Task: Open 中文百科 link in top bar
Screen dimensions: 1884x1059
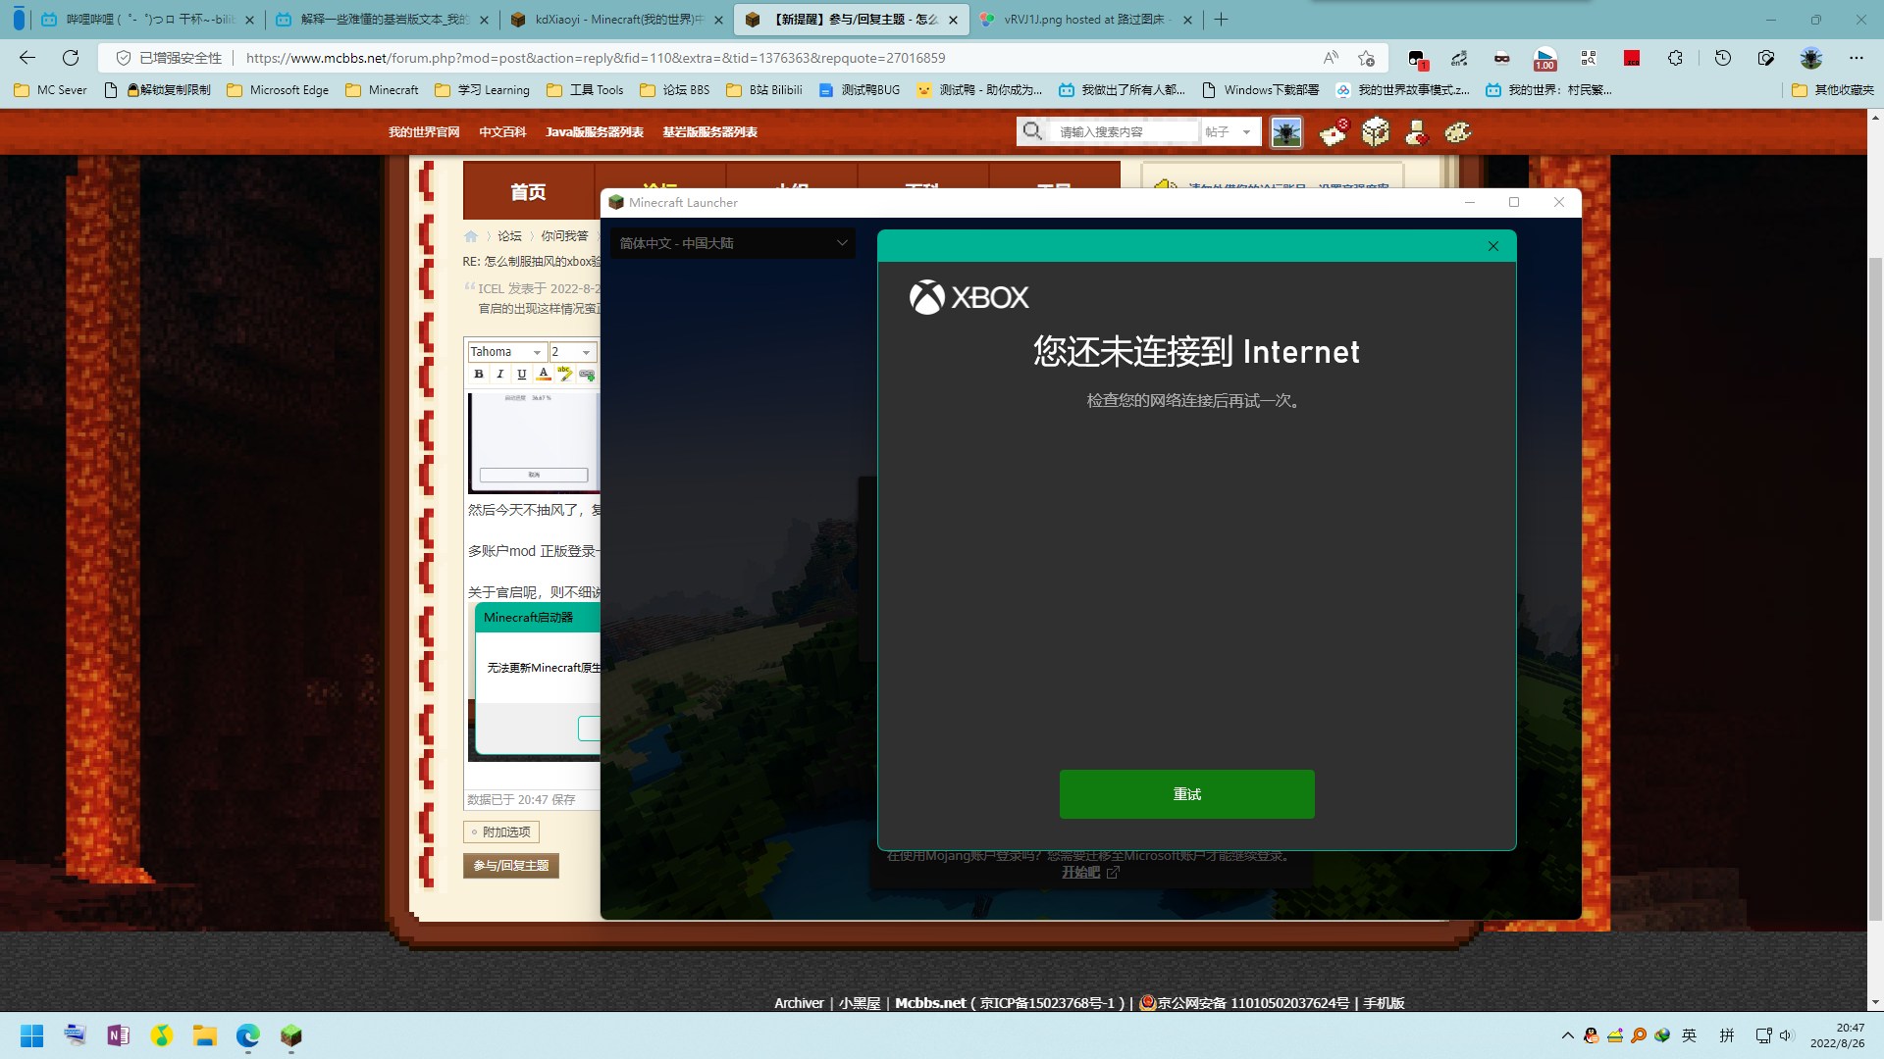Action: tap(502, 132)
